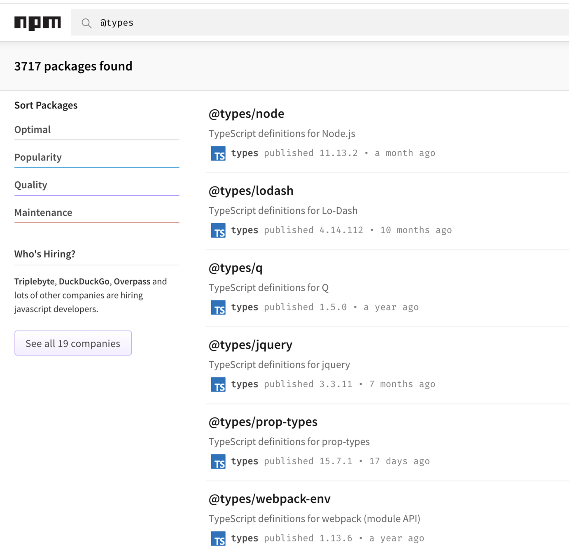Image resolution: width=569 pixels, height=555 pixels.
Task: Click 'published 3.3.11' version text
Action: pos(308,384)
